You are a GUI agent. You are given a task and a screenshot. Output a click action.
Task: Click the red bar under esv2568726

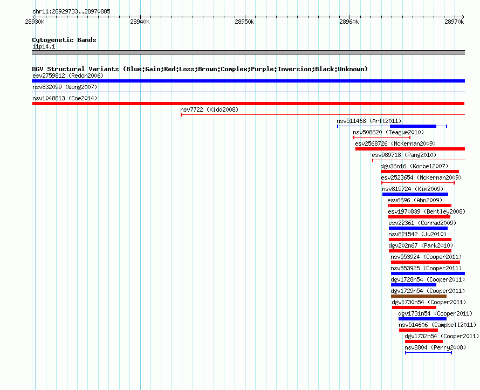tap(410, 149)
